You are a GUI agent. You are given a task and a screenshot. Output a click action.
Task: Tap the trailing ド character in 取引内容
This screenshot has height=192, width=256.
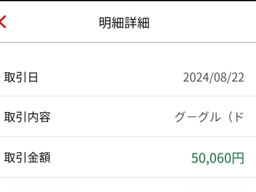pos(238,117)
